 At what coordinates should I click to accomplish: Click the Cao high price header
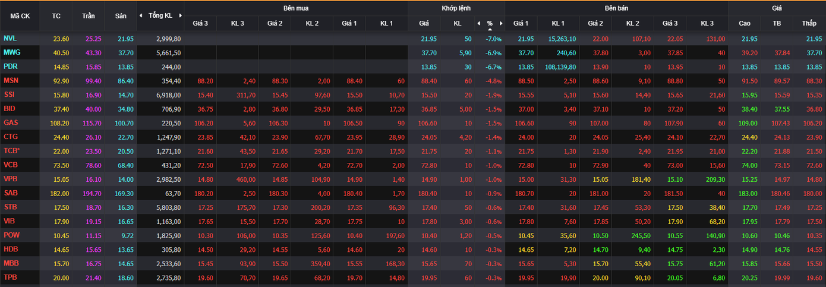pos(745,24)
